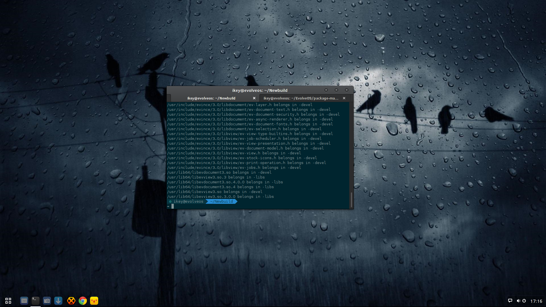Click the line with 'ev-document-fonts.h'
Image resolution: width=546 pixels, height=307 pixels.
(x=250, y=124)
